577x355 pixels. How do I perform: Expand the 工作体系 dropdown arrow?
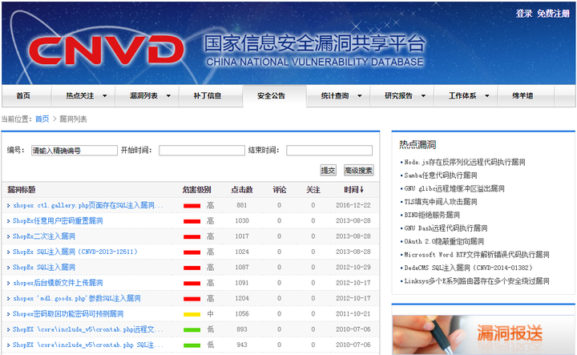(x=487, y=96)
